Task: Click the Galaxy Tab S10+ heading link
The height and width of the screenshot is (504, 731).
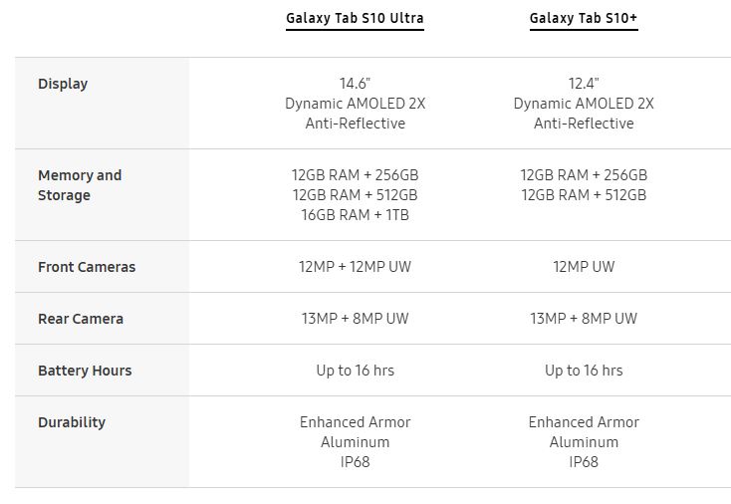Action: pos(583,18)
